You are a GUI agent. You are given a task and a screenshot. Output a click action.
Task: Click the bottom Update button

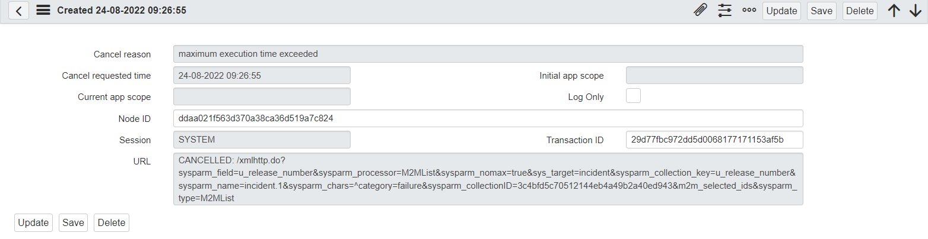pos(33,222)
